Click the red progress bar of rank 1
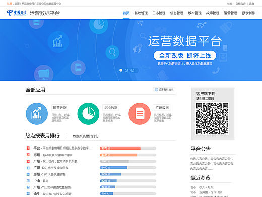 [120, 148]
